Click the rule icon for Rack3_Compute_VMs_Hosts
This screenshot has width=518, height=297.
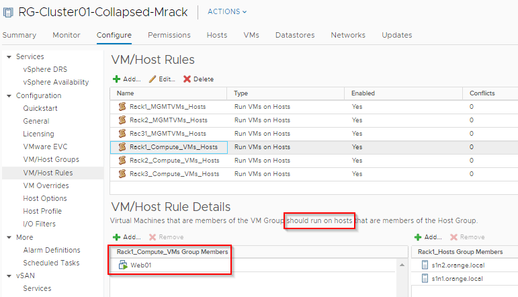pyautogui.click(x=122, y=174)
